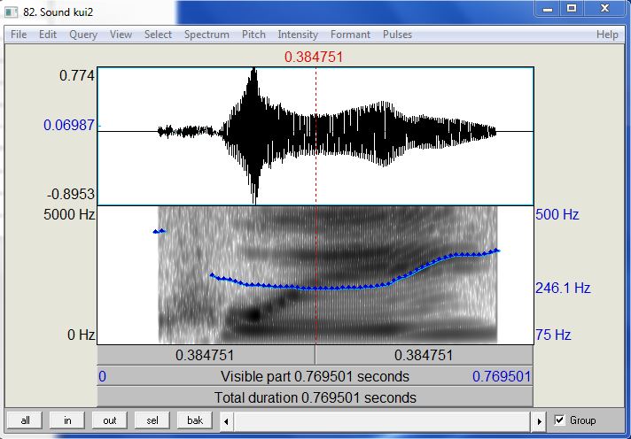The width and height of the screenshot is (631, 439).
Task: Click the 0 Hz spectrogram label
Action: click(x=82, y=335)
